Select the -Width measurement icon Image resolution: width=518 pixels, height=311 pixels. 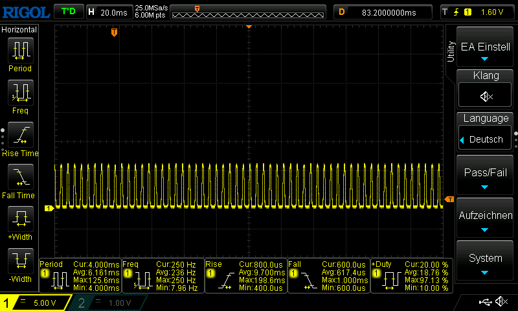click(x=19, y=261)
